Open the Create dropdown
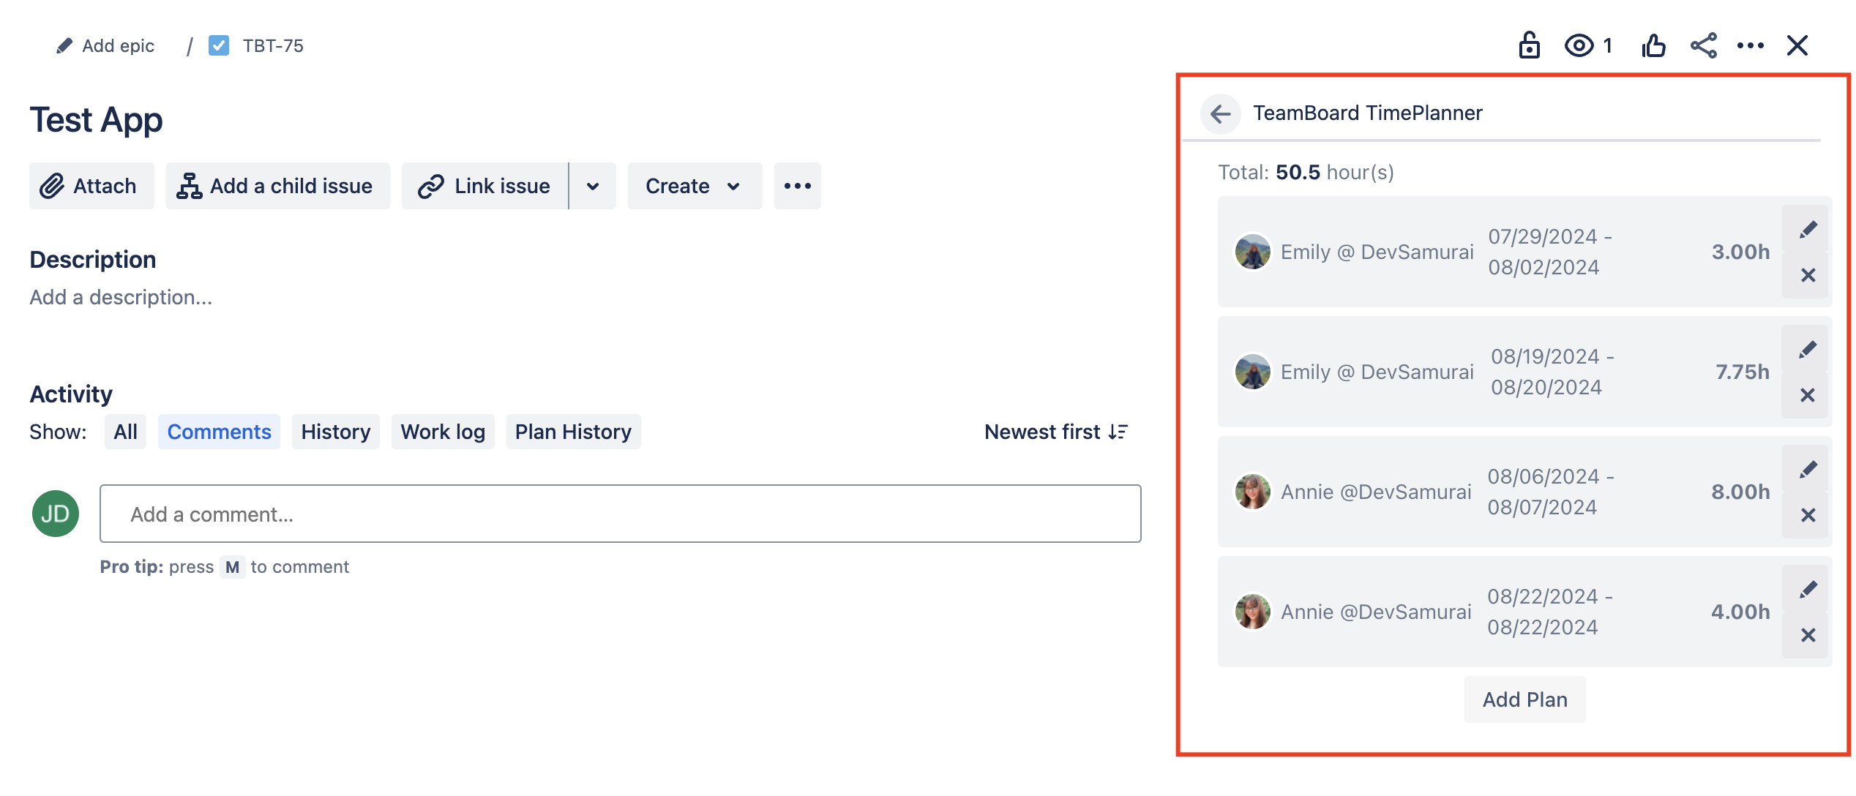Viewport: 1856px width, 796px height. (694, 187)
